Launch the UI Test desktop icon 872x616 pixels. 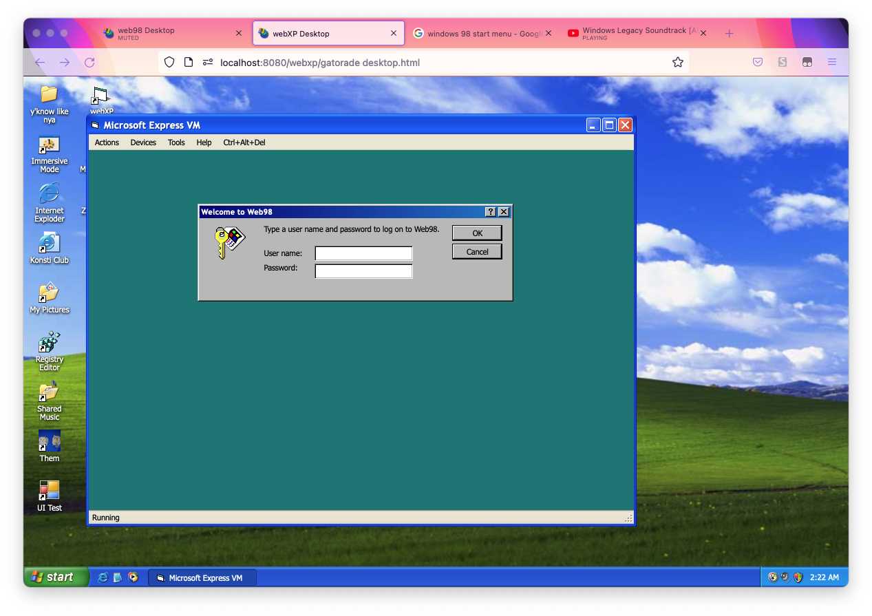pyautogui.click(x=49, y=491)
